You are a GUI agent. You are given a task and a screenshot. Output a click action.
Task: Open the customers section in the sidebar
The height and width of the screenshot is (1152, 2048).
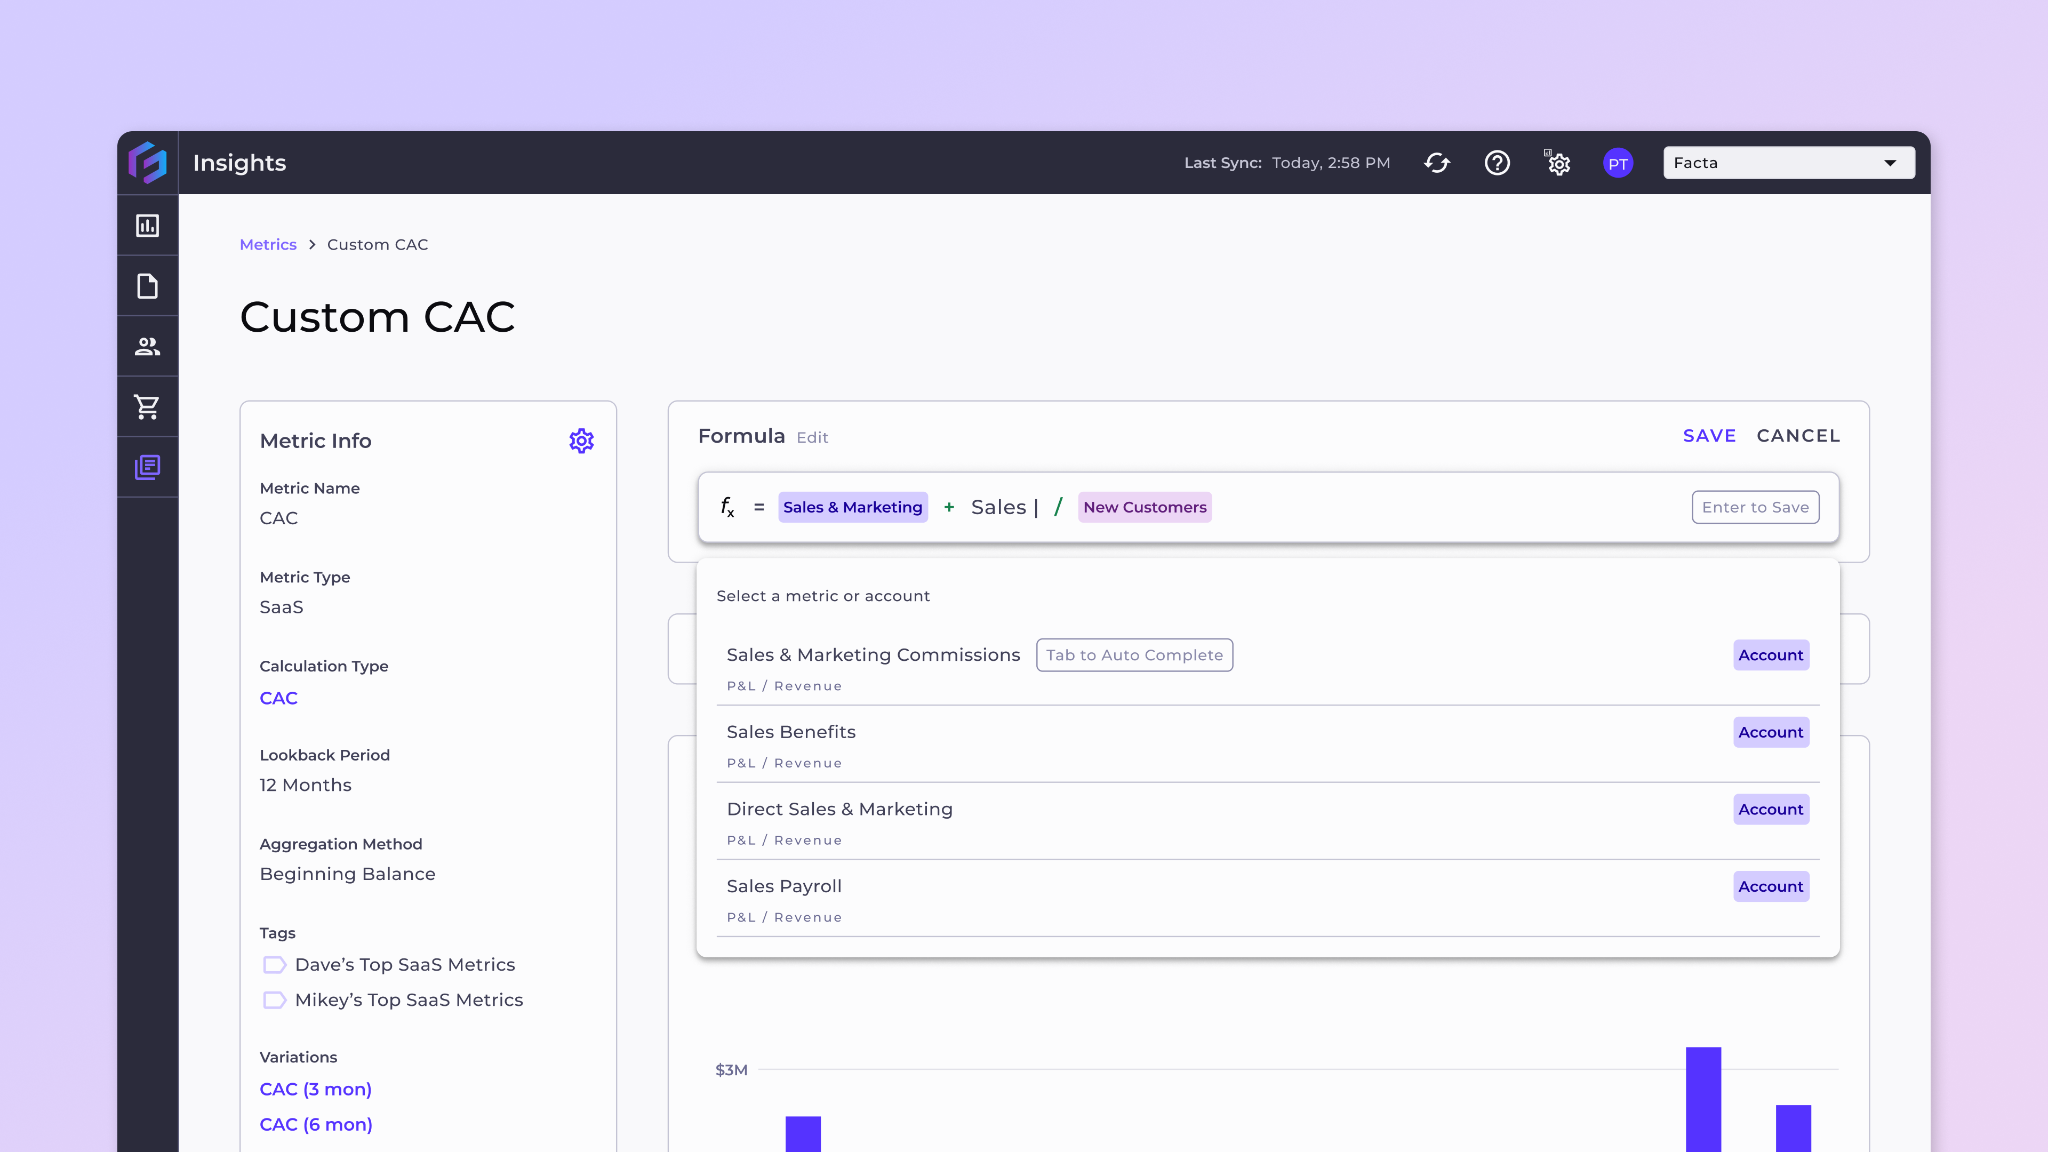pos(148,346)
